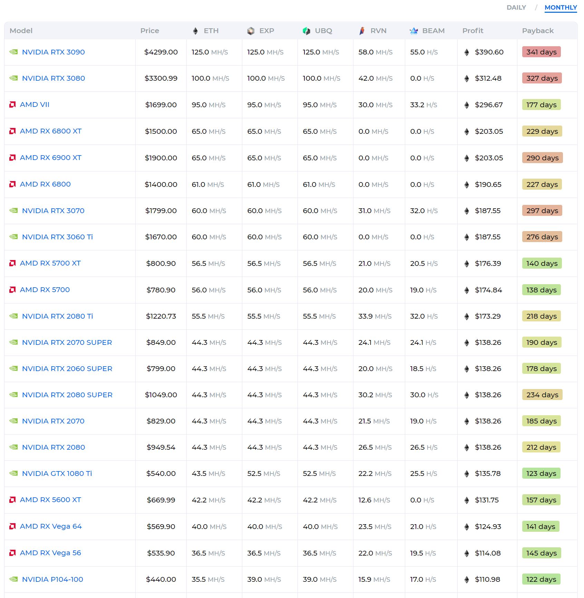Click the NVIDIA logo next to RTX 3090
This screenshot has height=598, width=584.
14,52
